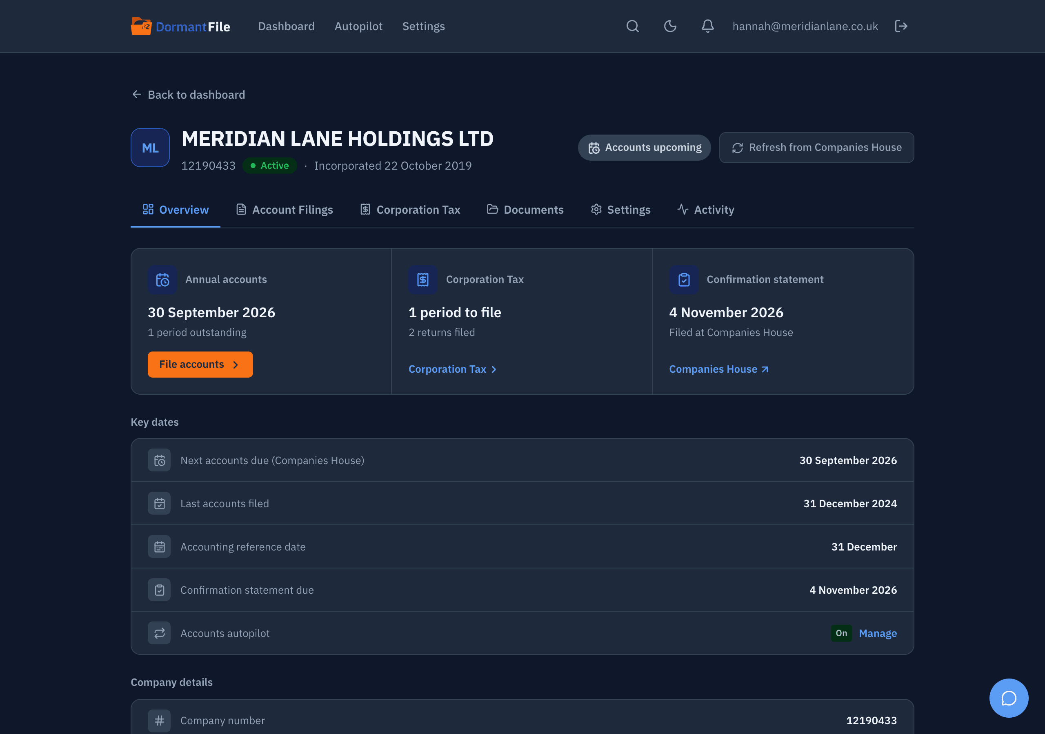Image resolution: width=1045 pixels, height=734 pixels.
Task: Open the Companies House external link
Action: pyautogui.click(x=719, y=369)
